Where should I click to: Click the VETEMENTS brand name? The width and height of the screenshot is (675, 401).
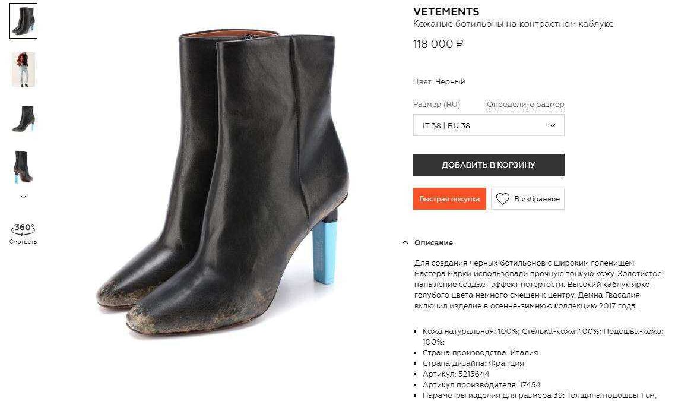446,12
